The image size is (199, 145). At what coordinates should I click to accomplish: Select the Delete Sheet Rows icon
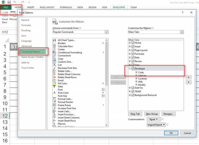[x=54, y=77]
